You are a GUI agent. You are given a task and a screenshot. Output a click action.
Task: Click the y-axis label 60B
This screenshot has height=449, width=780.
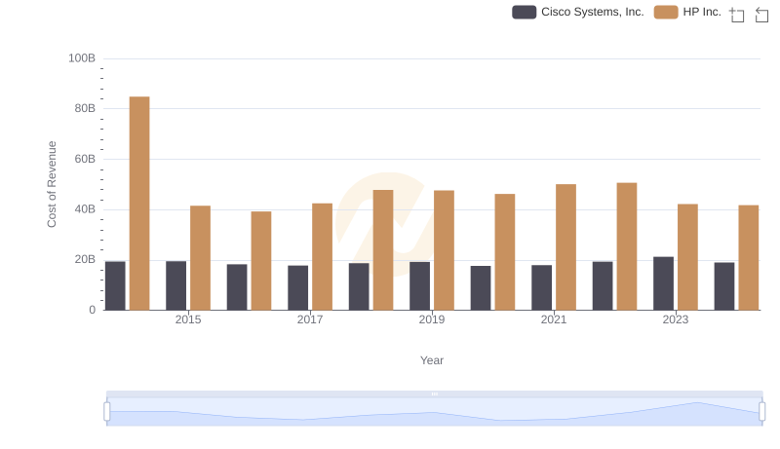pyautogui.click(x=85, y=159)
